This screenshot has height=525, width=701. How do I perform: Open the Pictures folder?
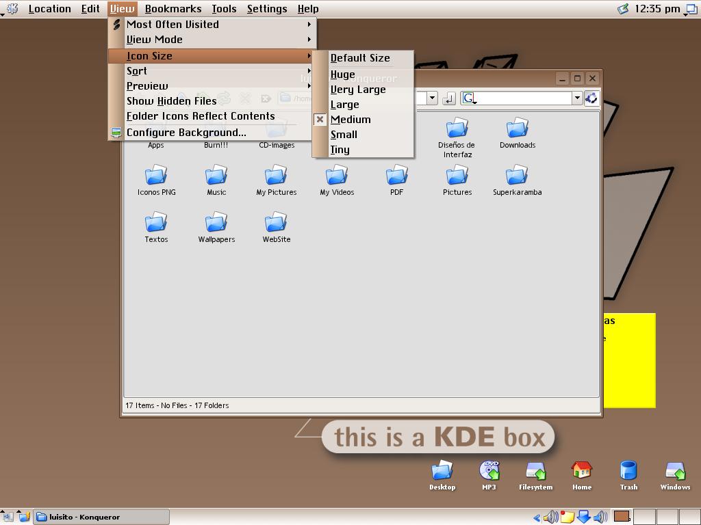[457, 180]
